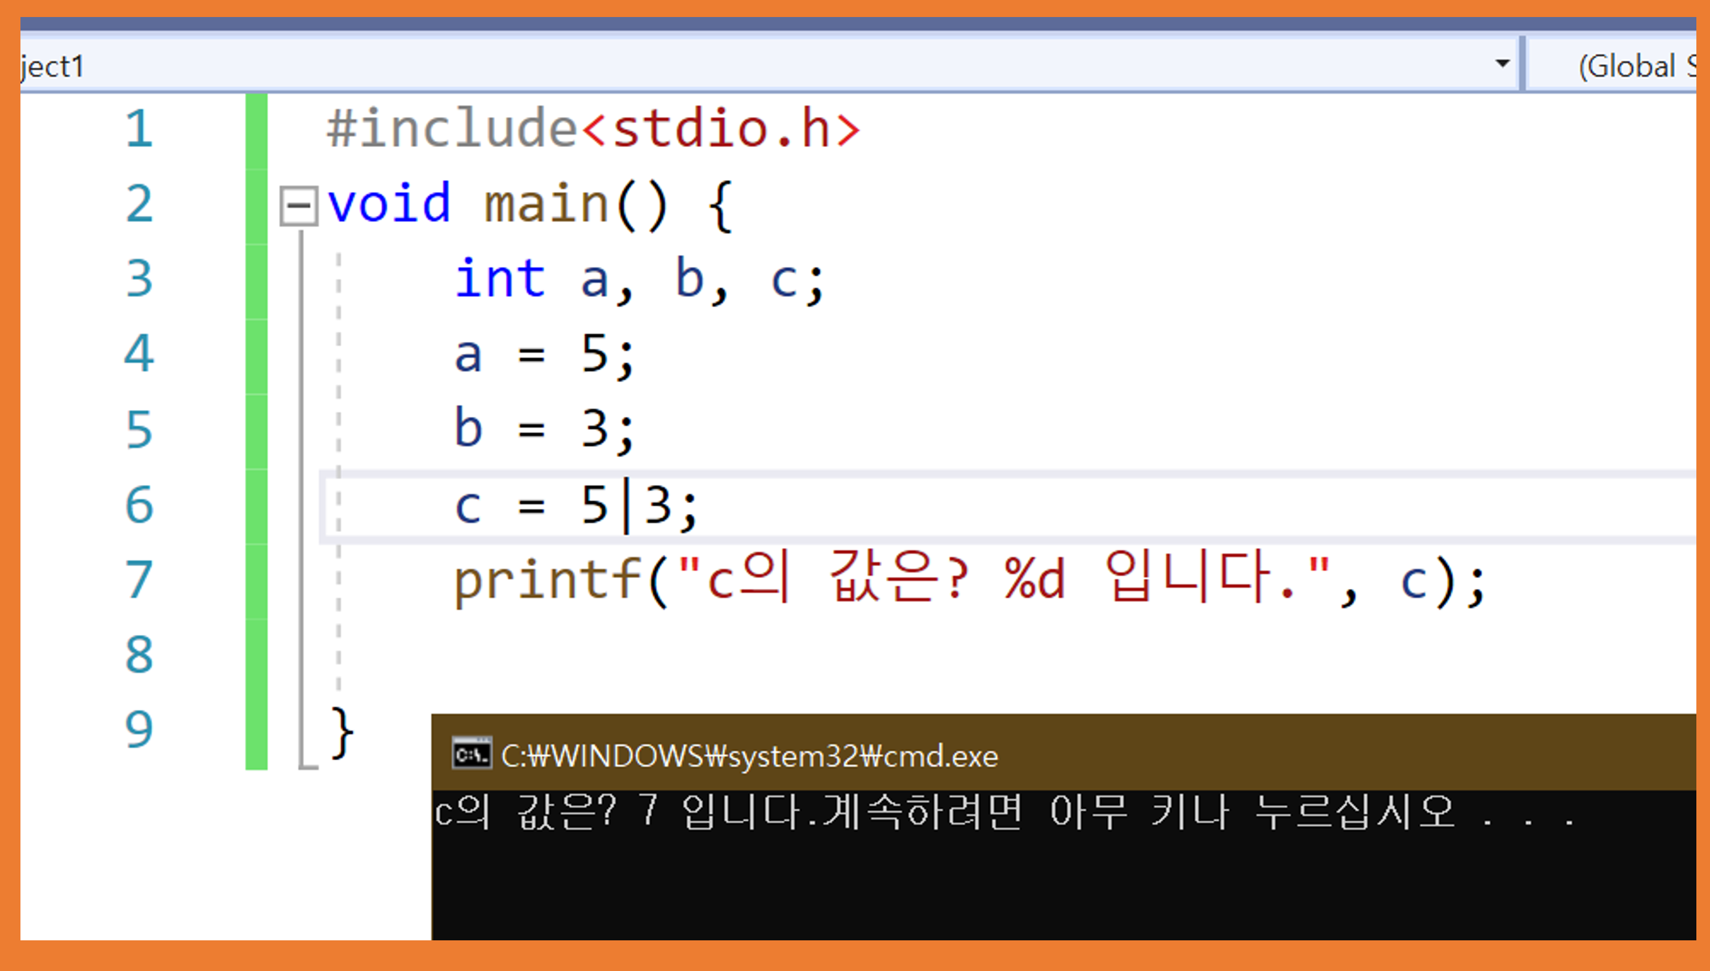Click line number 1 in the margin
1710x971 pixels.
(x=139, y=128)
